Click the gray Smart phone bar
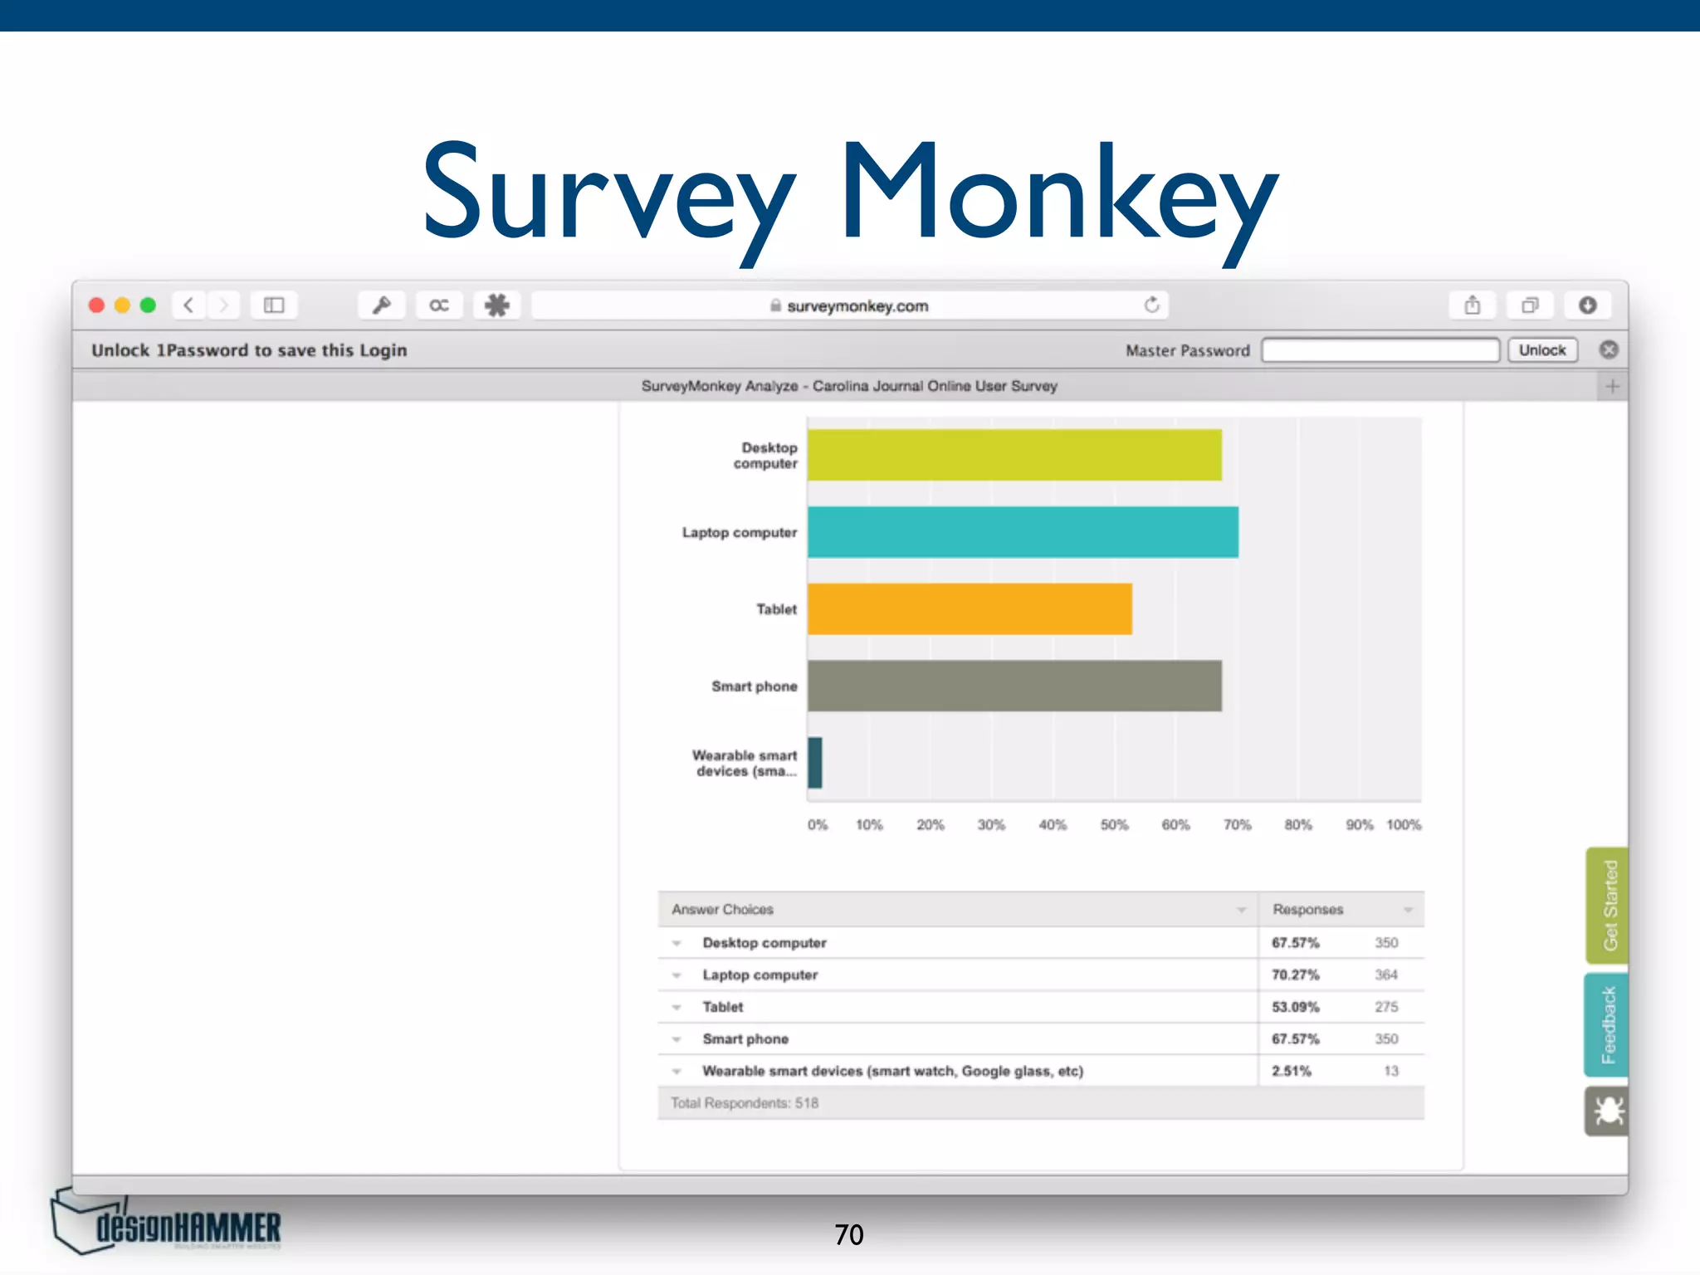1700x1275 pixels. (1014, 686)
